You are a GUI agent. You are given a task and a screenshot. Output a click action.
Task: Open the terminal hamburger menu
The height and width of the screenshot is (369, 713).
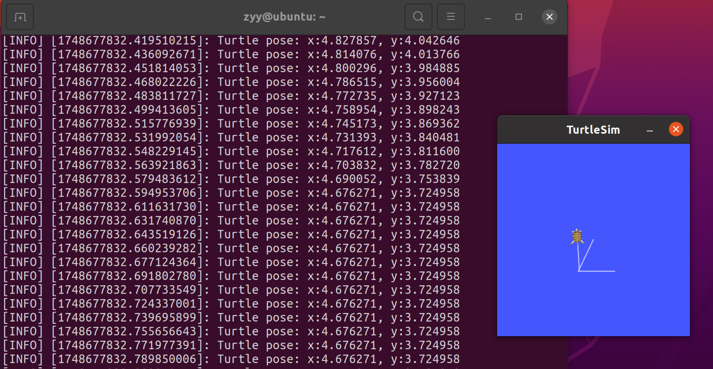(451, 17)
